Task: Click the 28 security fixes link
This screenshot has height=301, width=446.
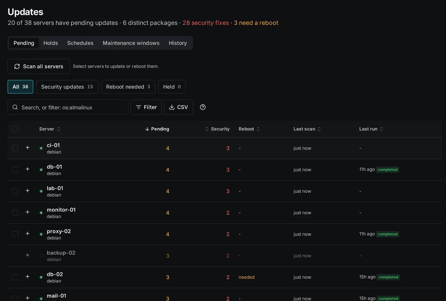Action: (x=206, y=23)
